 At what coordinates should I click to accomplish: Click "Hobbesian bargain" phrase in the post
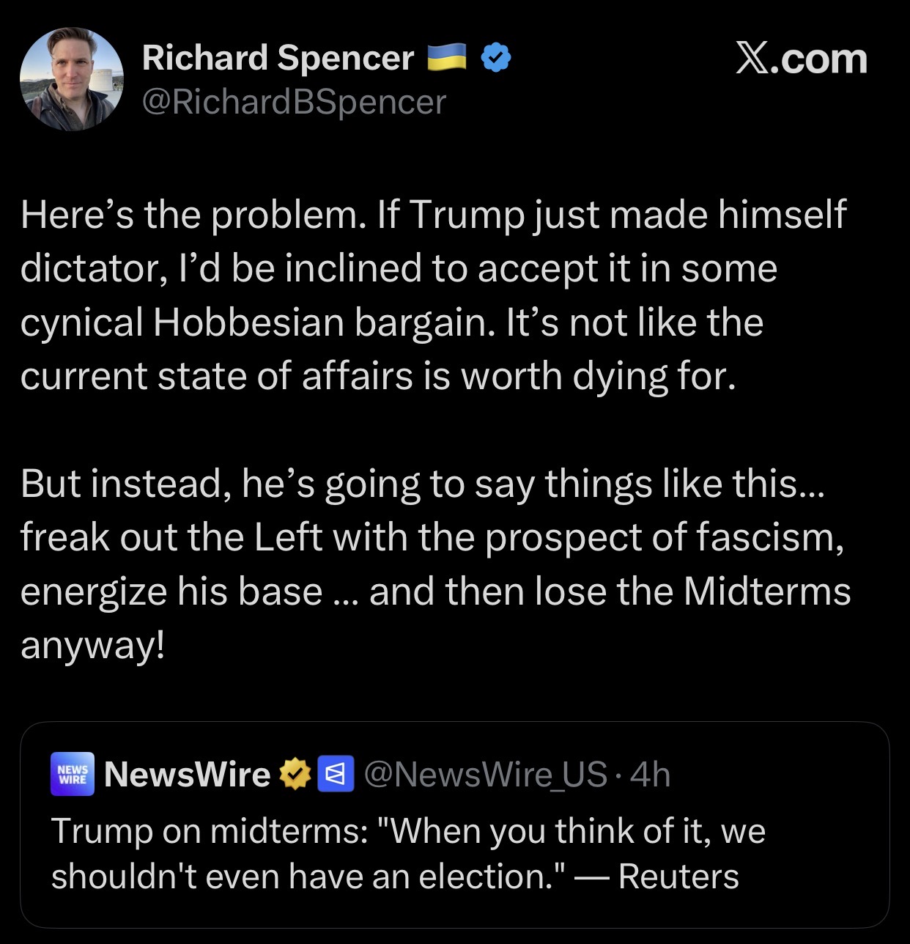coord(321,323)
